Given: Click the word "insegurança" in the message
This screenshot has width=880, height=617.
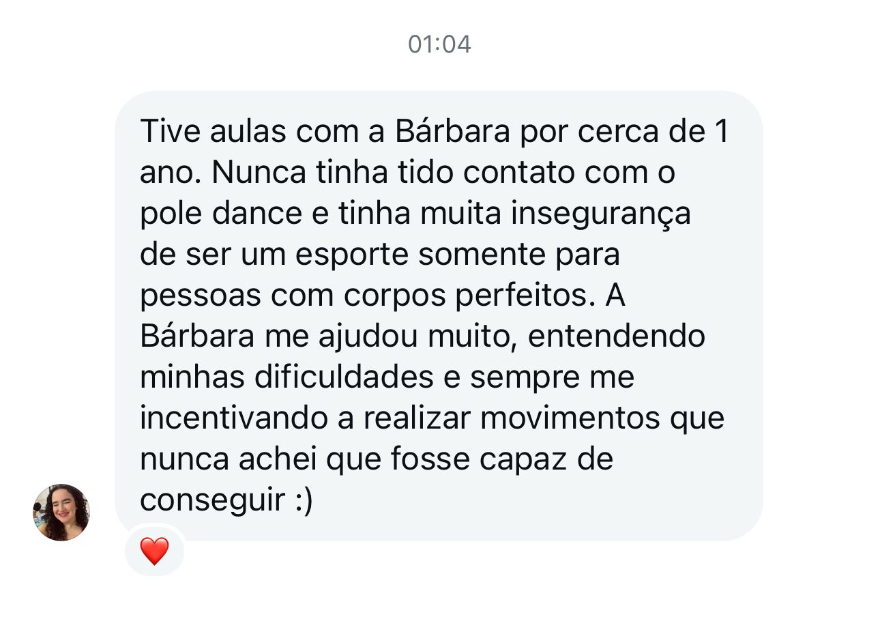Looking at the screenshot, I should 602,214.
